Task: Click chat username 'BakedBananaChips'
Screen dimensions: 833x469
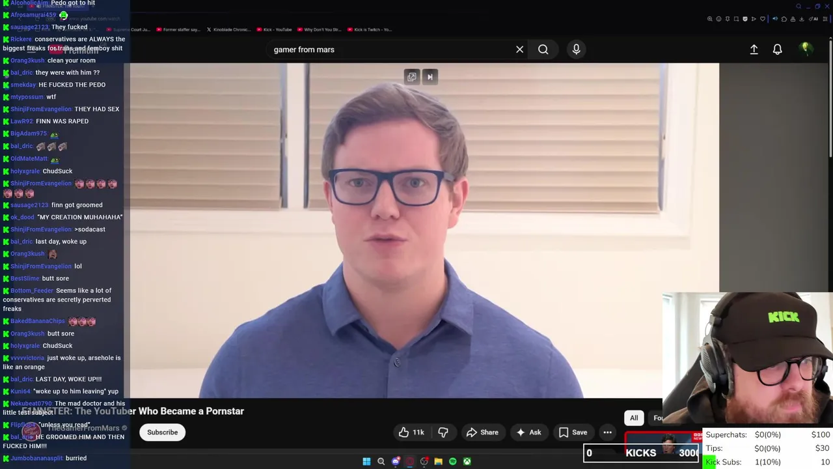Action: [38, 321]
